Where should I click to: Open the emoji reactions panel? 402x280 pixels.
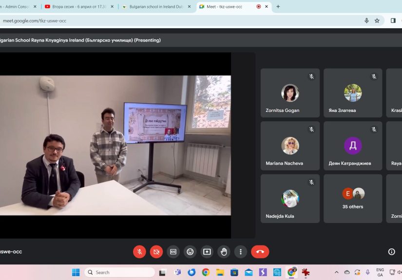[190, 252]
